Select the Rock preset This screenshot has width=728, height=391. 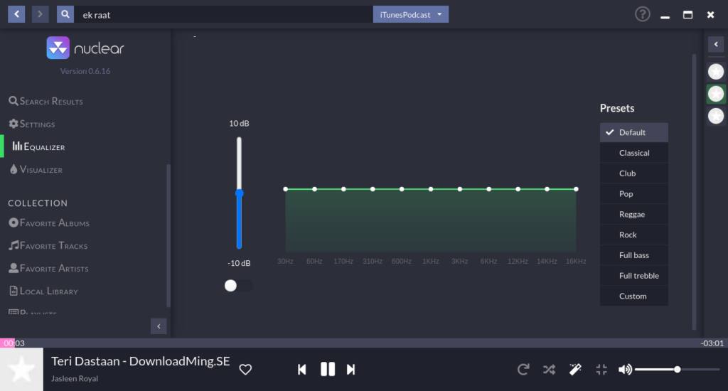click(x=633, y=235)
